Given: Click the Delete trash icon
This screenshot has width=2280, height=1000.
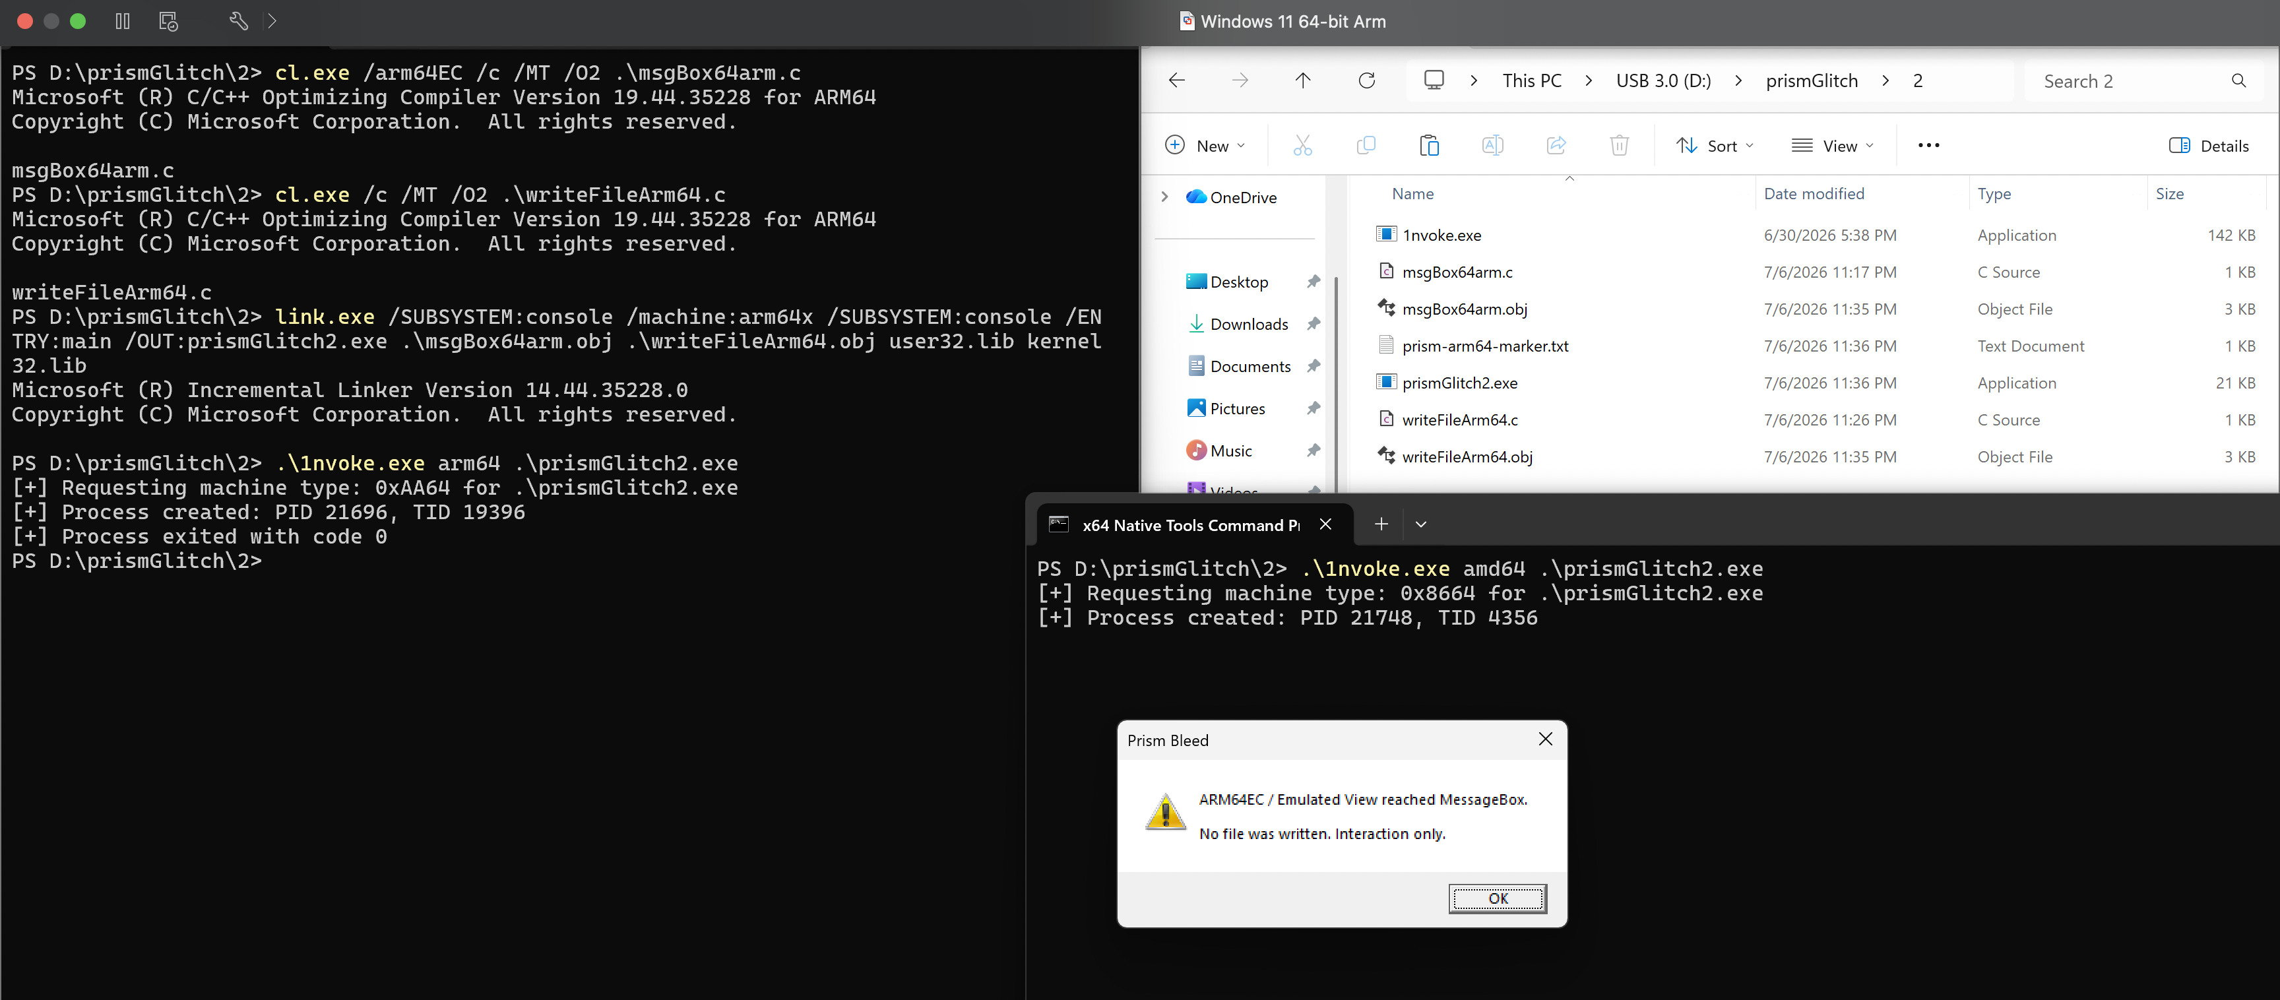Looking at the screenshot, I should tap(1619, 146).
